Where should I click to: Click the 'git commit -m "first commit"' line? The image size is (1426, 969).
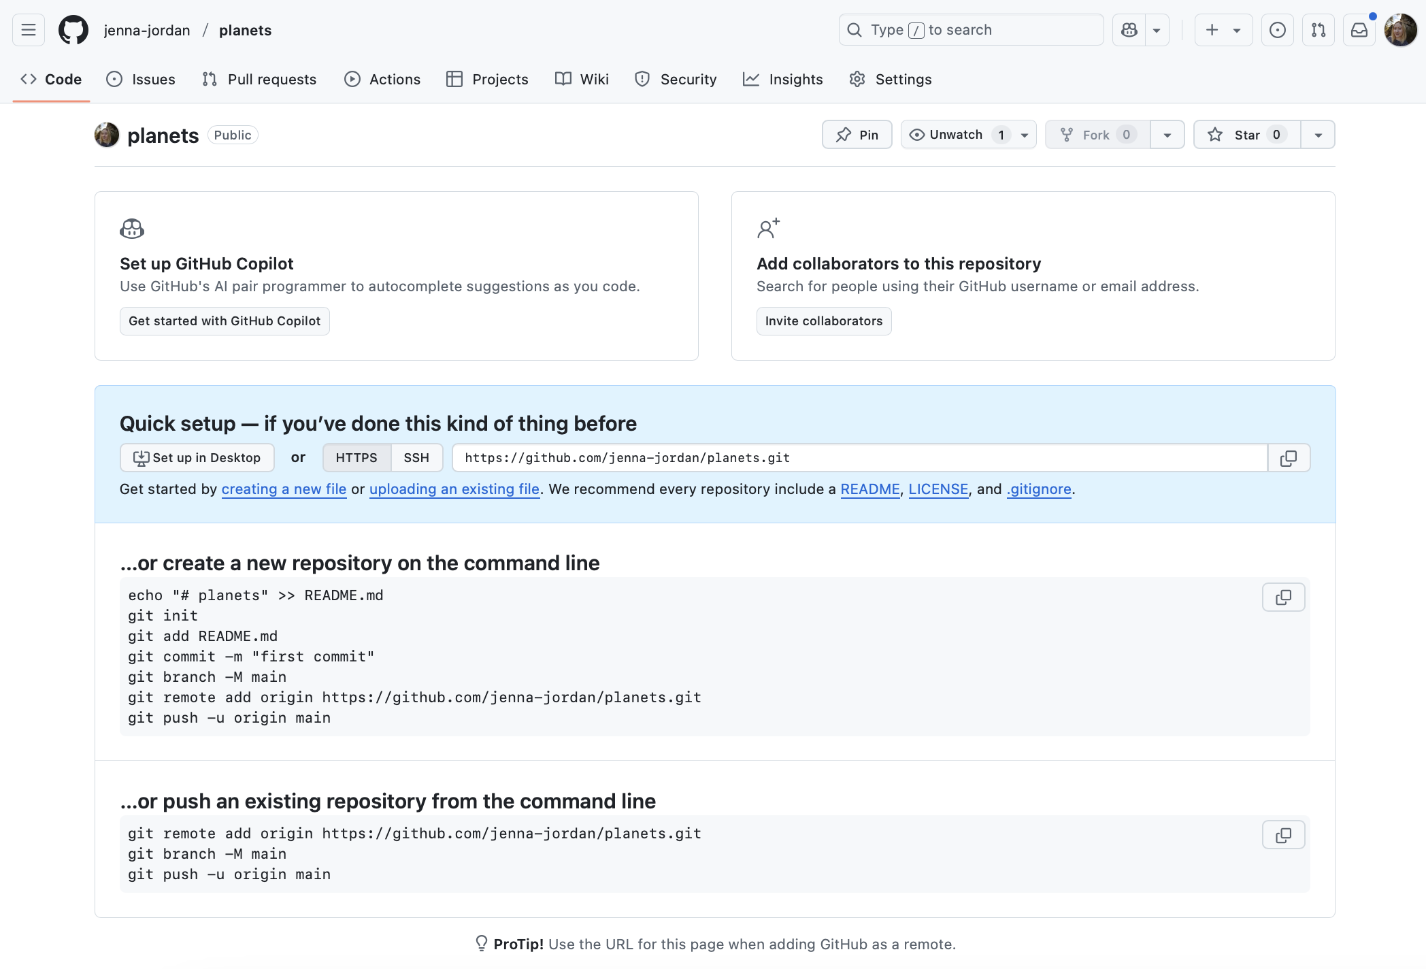pos(251,657)
